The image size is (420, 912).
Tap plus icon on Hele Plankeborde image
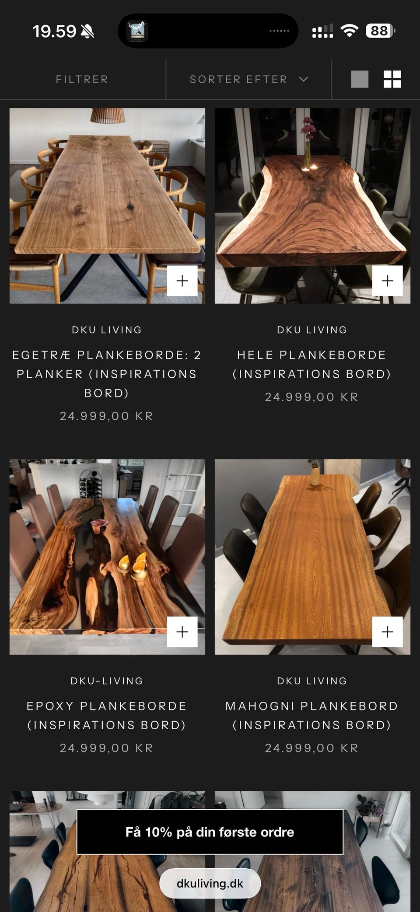coord(388,281)
